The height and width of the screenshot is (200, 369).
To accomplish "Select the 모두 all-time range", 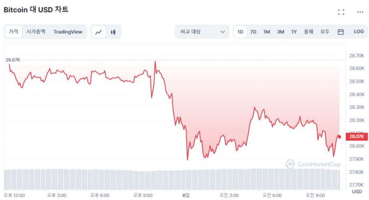I will pos(325,32).
